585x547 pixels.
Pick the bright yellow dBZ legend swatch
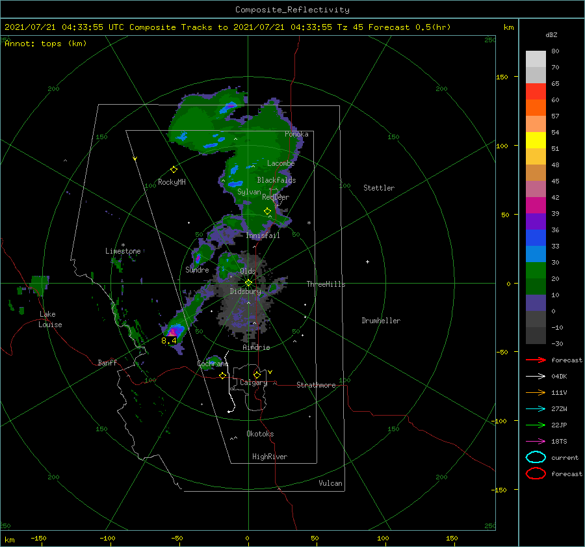(x=536, y=140)
